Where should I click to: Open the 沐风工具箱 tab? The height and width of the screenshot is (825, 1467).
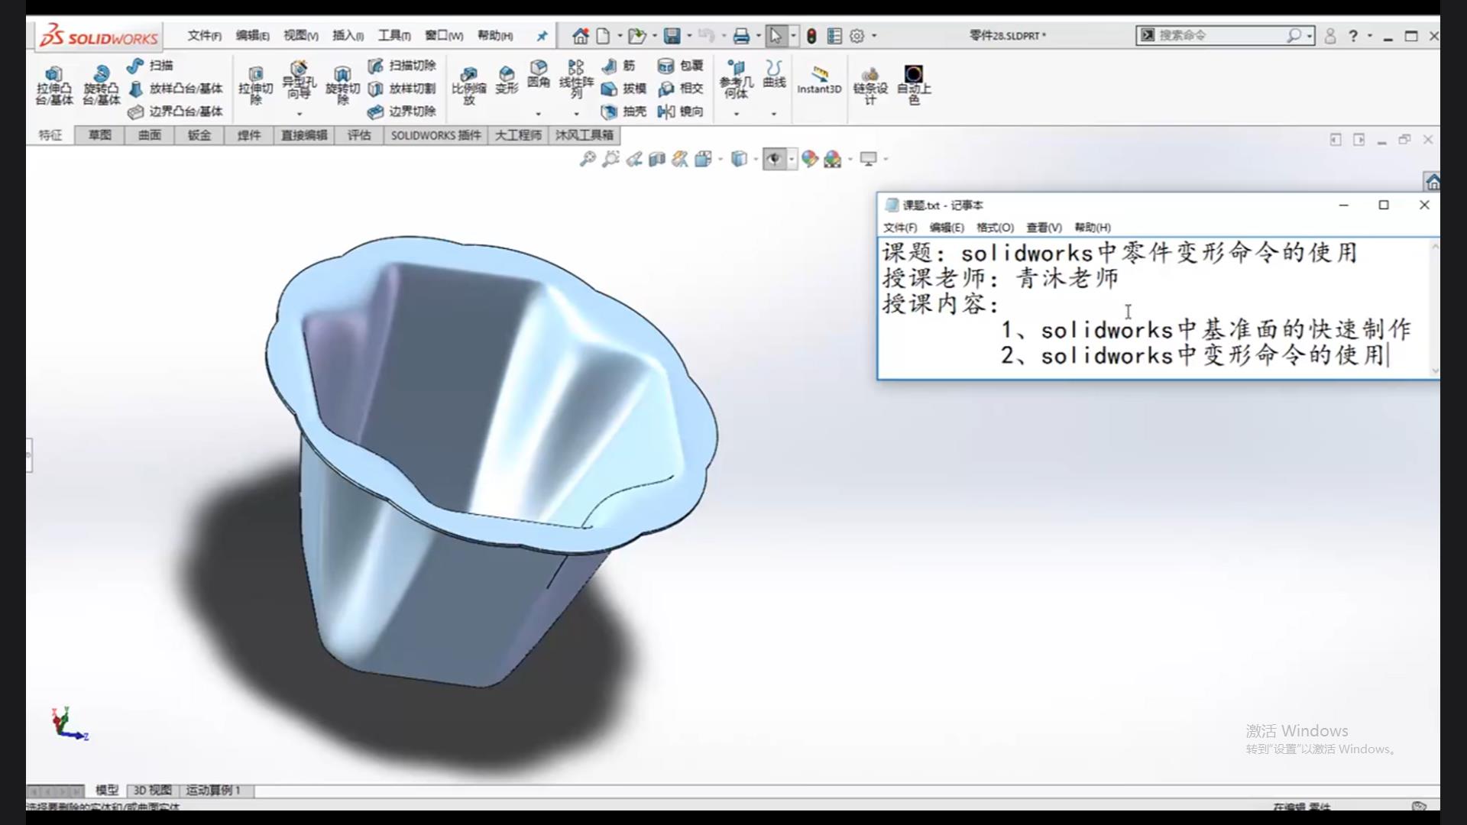click(x=585, y=135)
